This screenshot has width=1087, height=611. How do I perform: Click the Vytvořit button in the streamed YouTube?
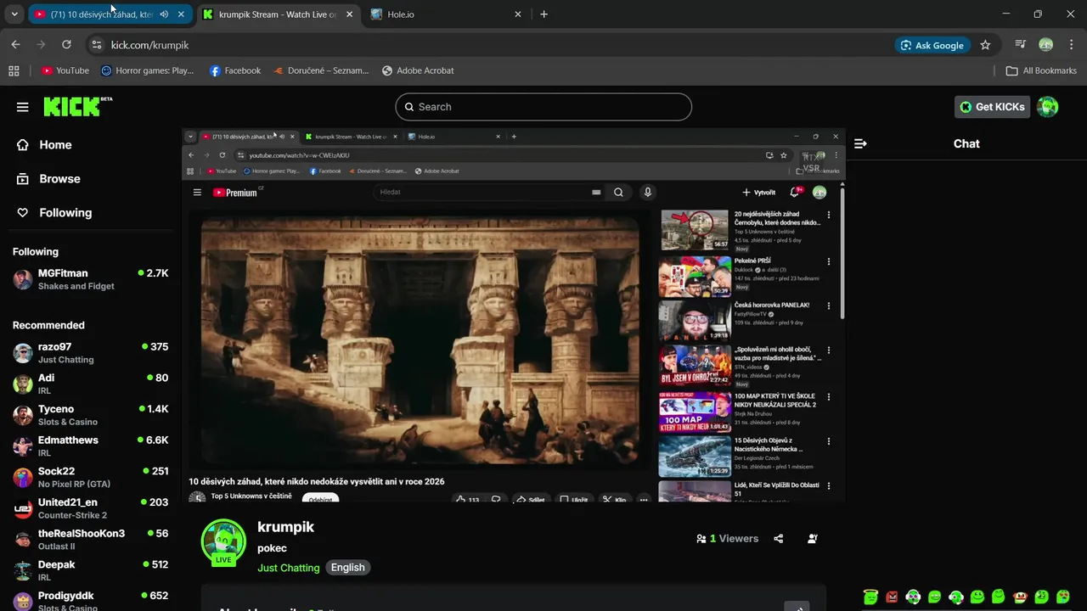click(758, 193)
